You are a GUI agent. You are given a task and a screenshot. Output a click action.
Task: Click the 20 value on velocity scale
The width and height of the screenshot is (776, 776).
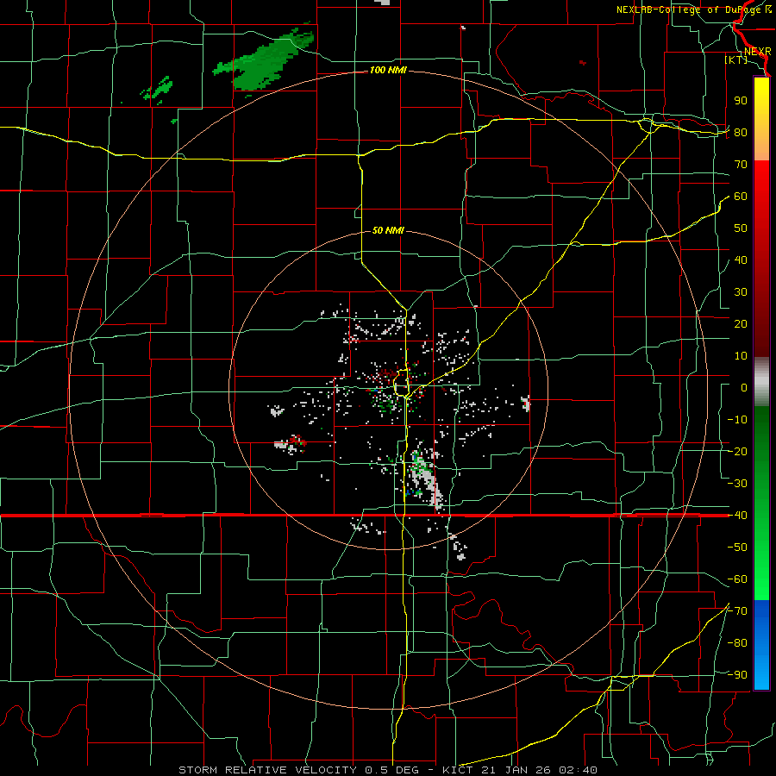(x=741, y=324)
